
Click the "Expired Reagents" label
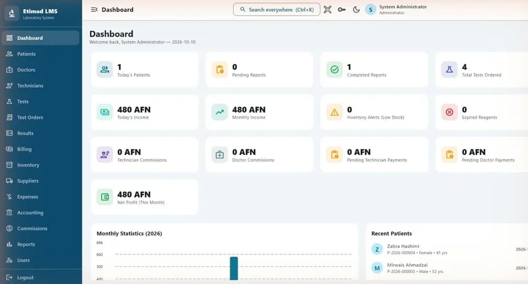(479, 118)
